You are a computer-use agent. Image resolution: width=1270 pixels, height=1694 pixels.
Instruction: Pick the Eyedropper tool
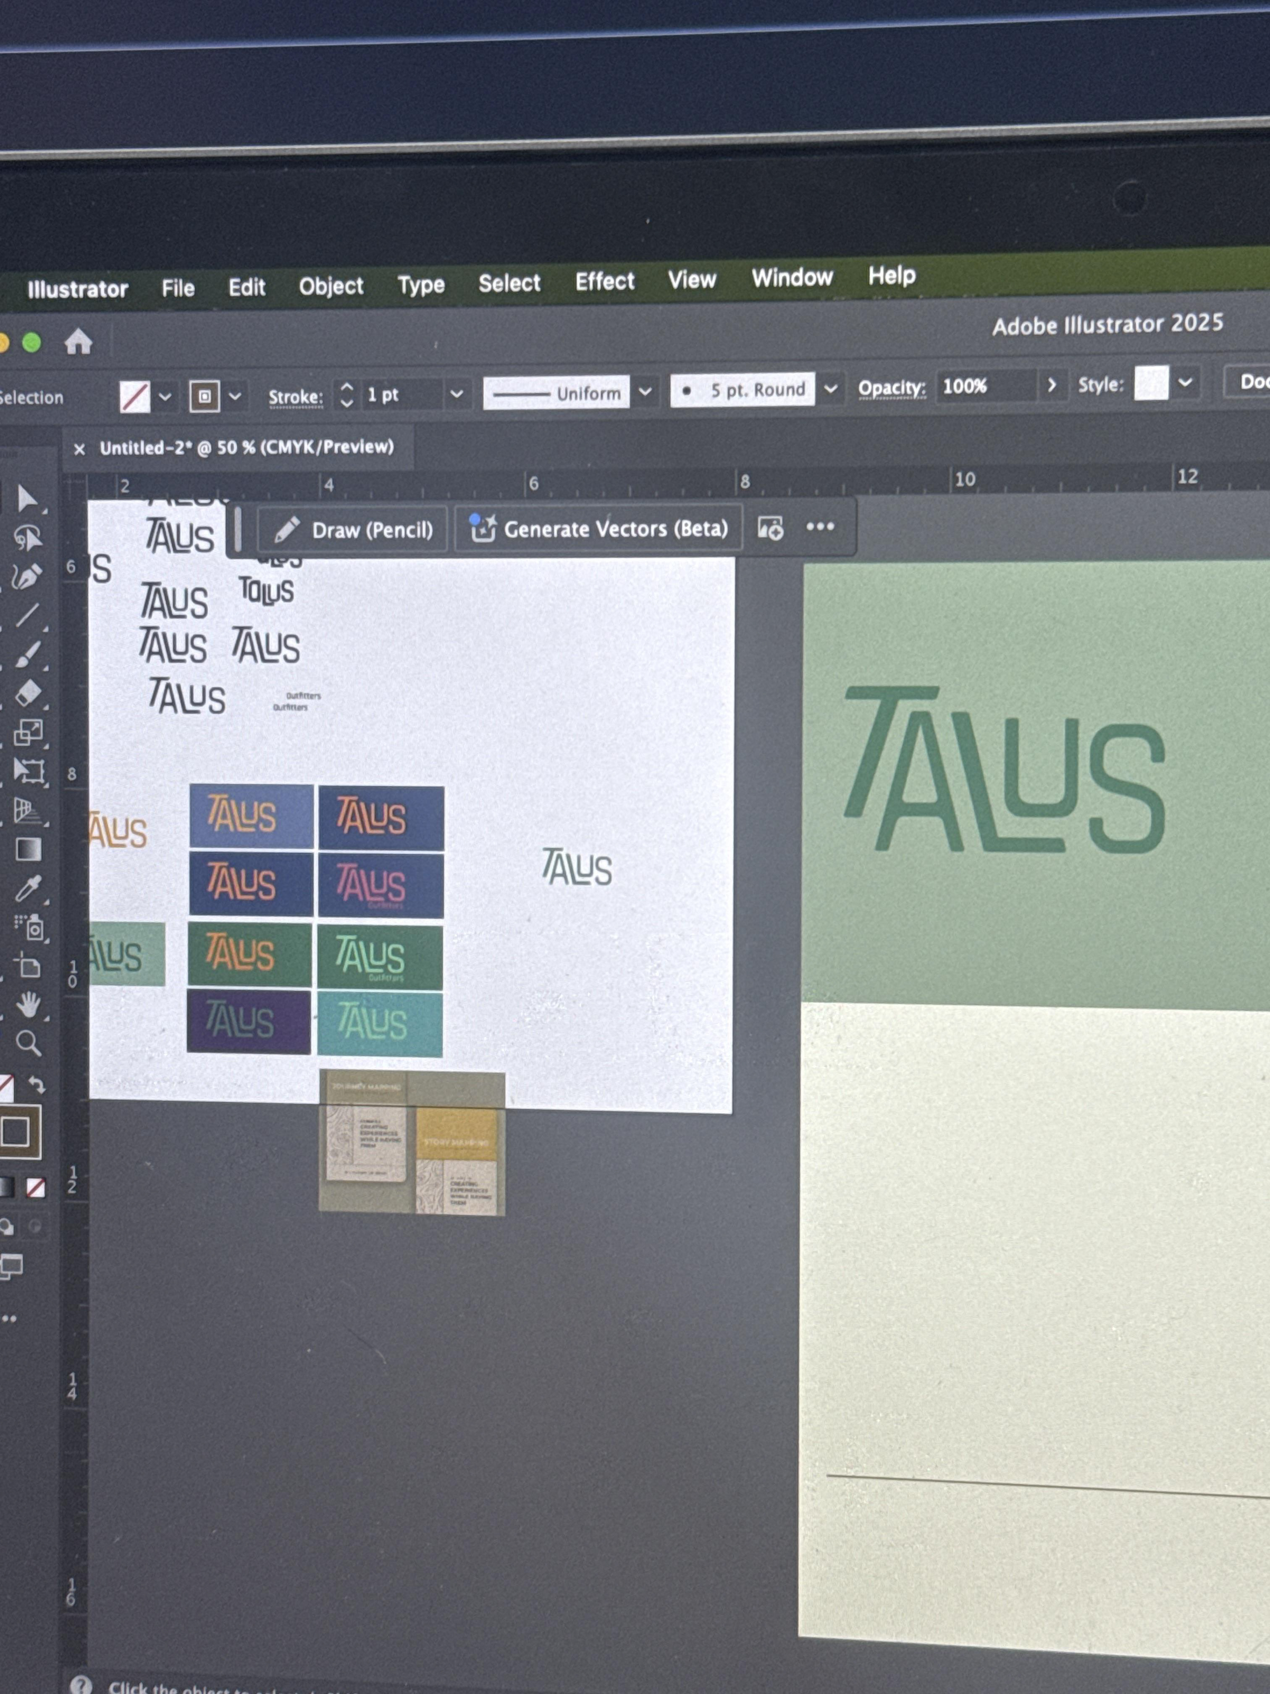tap(28, 889)
